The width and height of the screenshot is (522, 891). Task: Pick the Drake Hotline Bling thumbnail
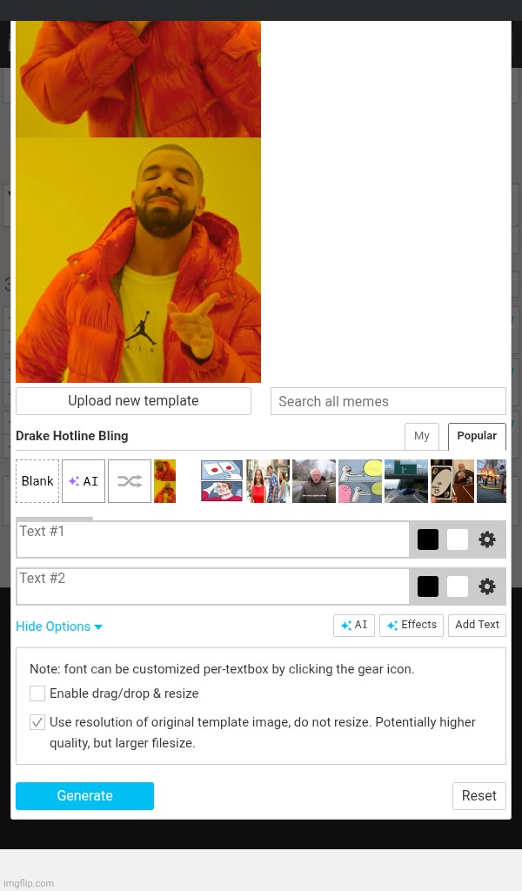click(164, 481)
